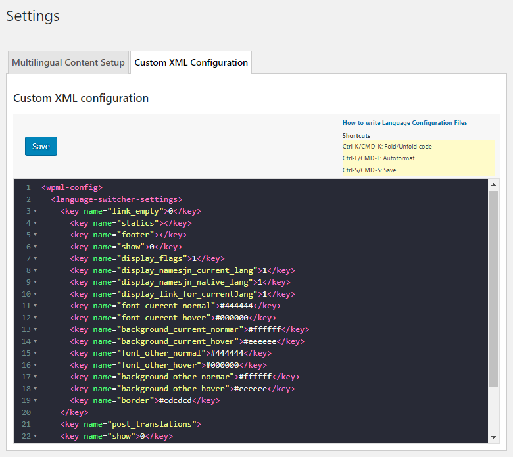Click the closing key tag on line 20

pos(74,412)
